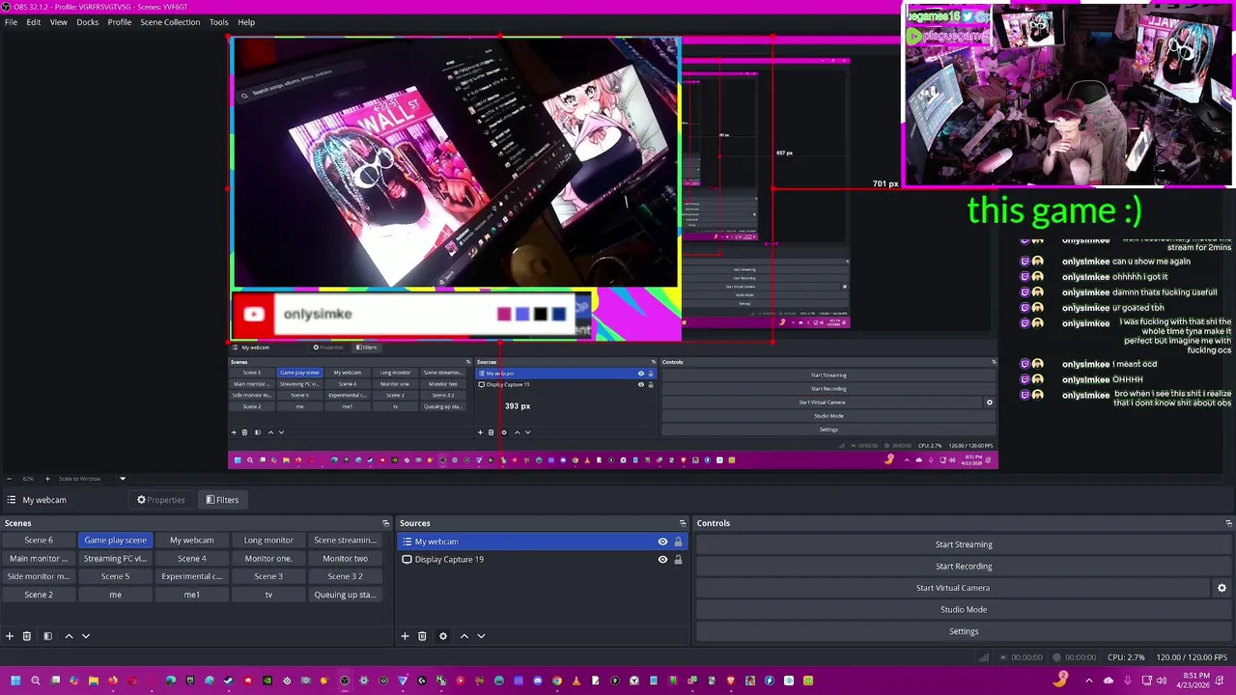The width and height of the screenshot is (1236, 695).
Task: Open the Help menu
Action: [x=246, y=22]
